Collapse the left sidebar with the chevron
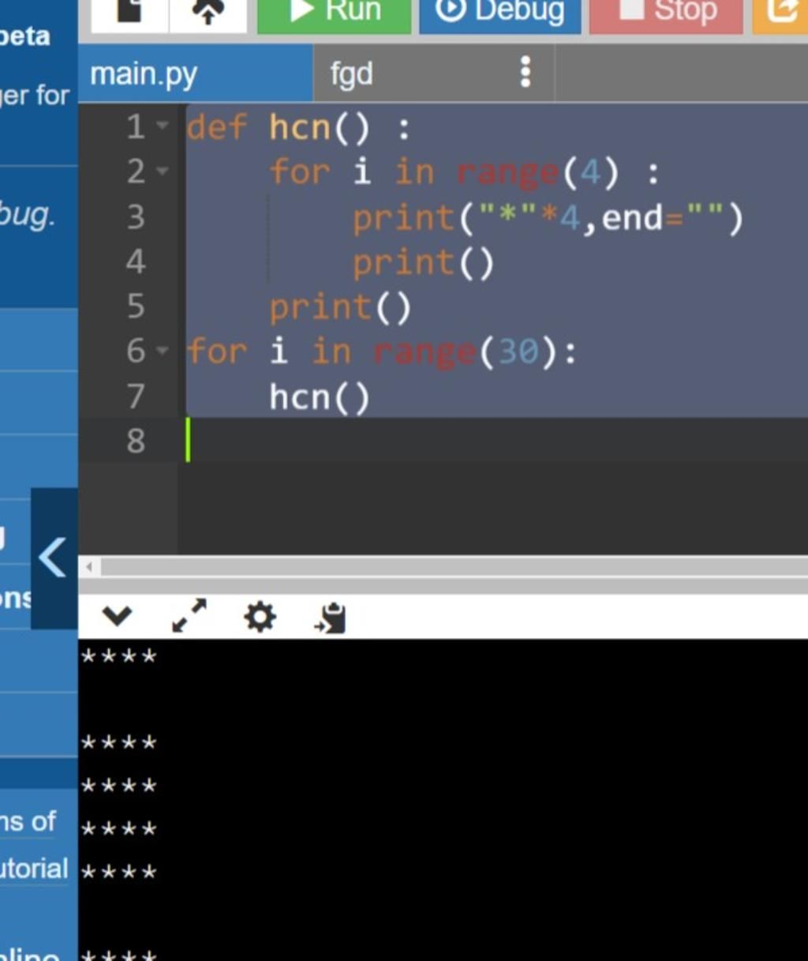The height and width of the screenshot is (961, 808). (x=54, y=557)
